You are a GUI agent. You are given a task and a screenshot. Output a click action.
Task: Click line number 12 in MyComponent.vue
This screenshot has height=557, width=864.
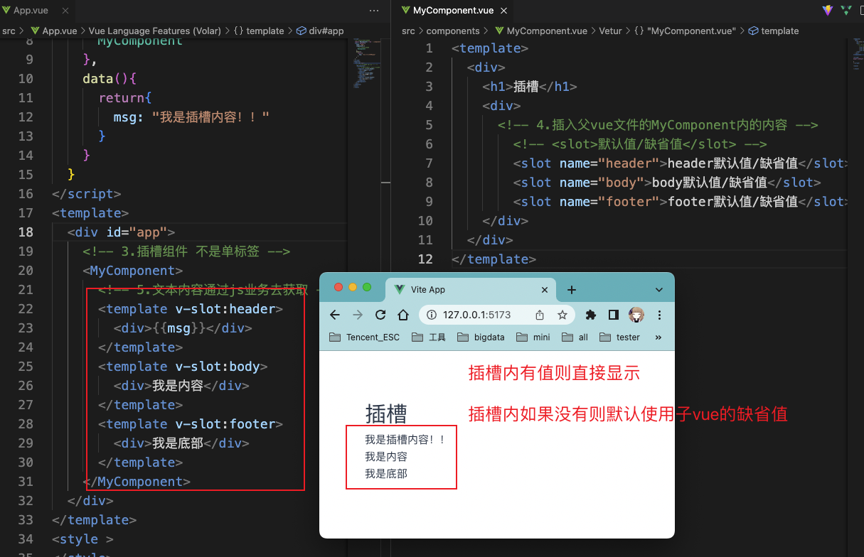click(x=425, y=259)
